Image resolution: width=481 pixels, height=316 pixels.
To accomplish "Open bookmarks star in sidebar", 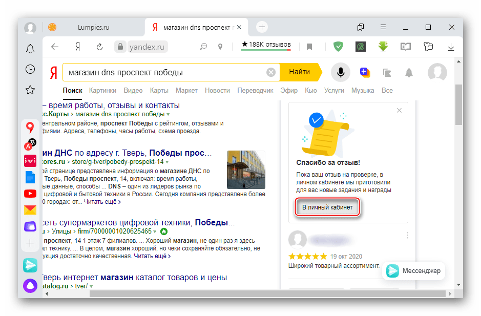I will click(30, 90).
